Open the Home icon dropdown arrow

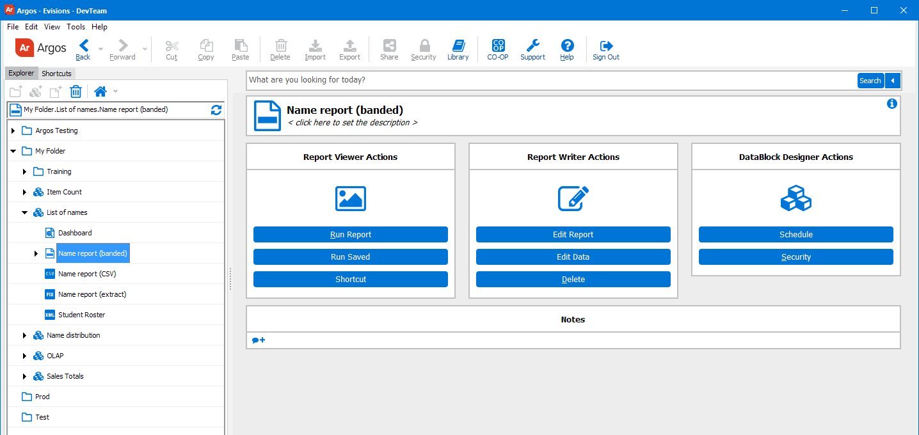[116, 91]
